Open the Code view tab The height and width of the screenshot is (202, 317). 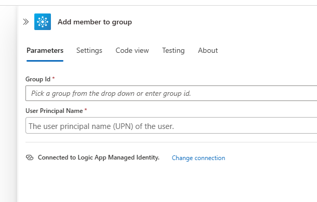tap(132, 50)
